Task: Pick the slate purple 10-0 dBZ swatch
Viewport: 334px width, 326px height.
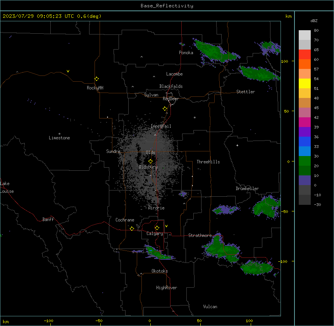Action: pyautogui.click(x=305, y=180)
